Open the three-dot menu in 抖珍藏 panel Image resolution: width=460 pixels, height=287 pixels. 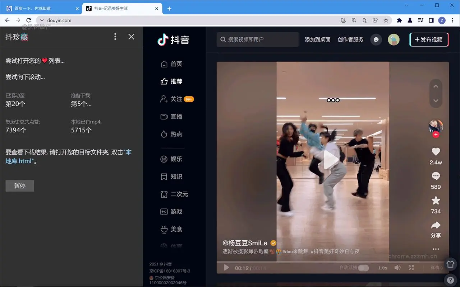(x=115, y=37)
